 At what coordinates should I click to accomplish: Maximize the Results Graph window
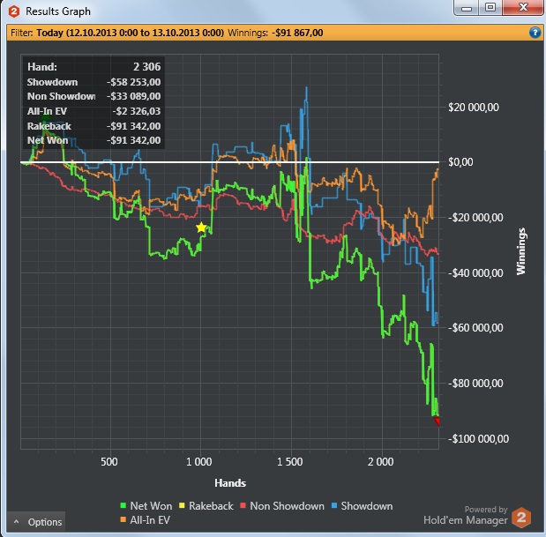pos(490,7)
